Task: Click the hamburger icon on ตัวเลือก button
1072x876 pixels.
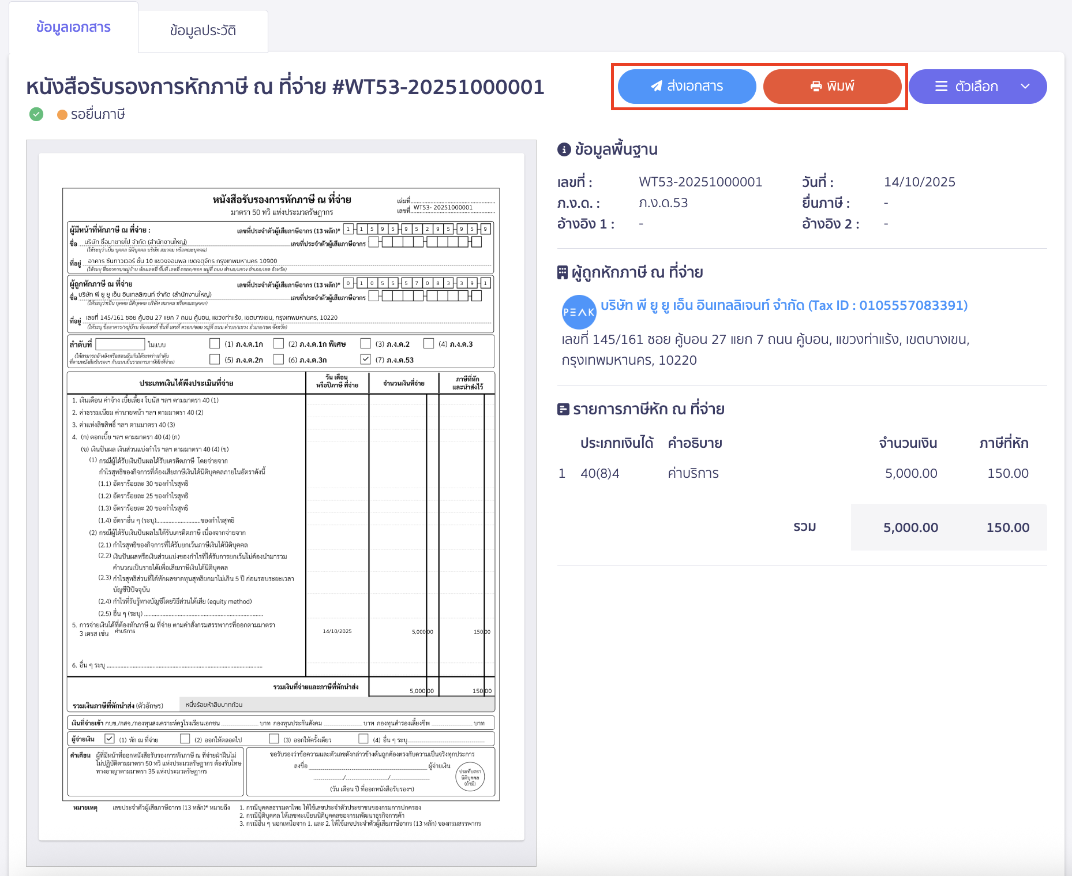Action: (942, 86)
